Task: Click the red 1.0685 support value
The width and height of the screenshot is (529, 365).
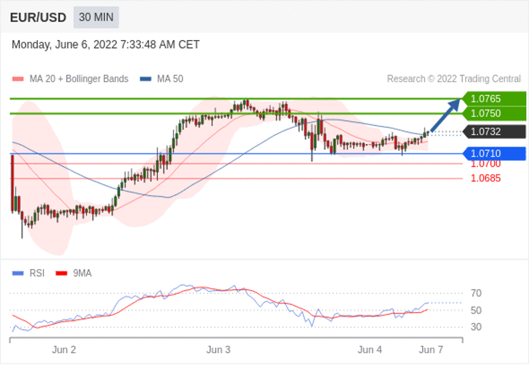Action: (x=486, y=178)
